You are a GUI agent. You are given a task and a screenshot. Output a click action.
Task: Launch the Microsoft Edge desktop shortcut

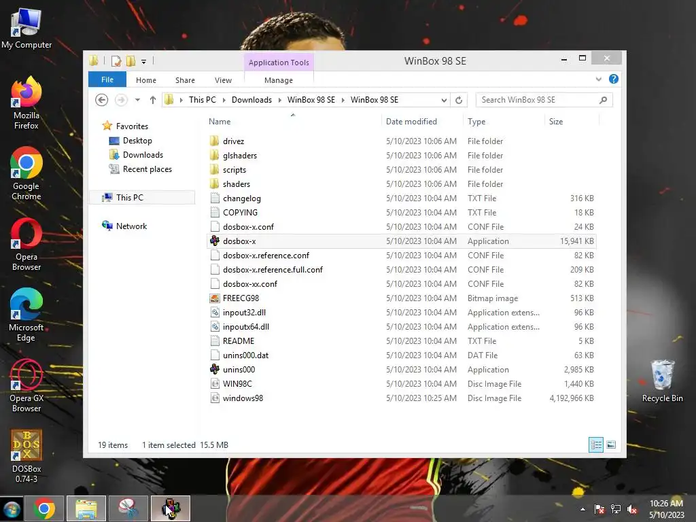(27, 315)
